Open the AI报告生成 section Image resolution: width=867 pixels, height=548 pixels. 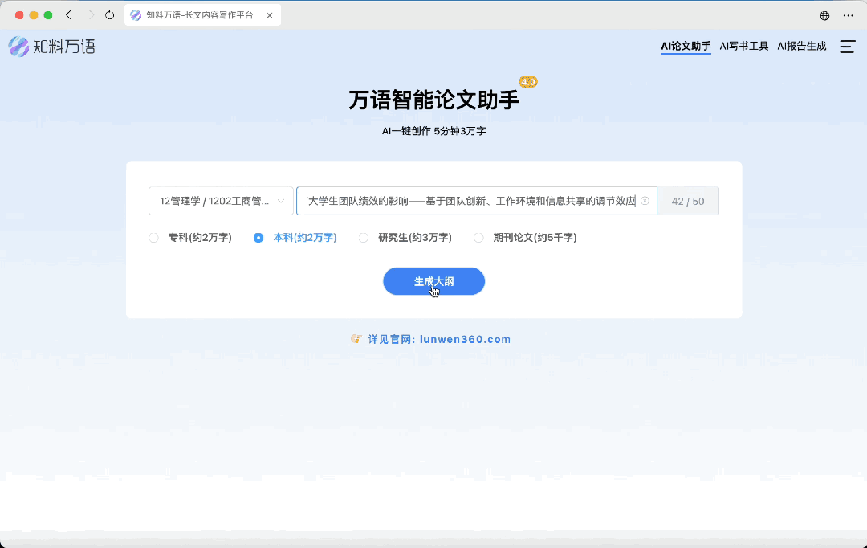click(x=801, y=46)
